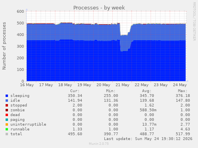This screenshot has height=148, width=198.
Task: Click the 'Munin 2.0.75' version text
Action: [99, 144]
